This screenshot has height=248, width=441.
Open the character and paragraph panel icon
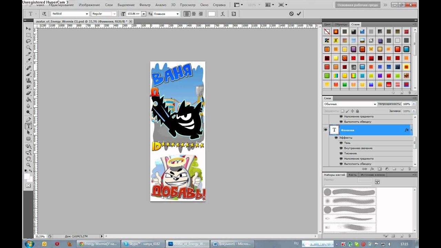click(x=234, y=14)
